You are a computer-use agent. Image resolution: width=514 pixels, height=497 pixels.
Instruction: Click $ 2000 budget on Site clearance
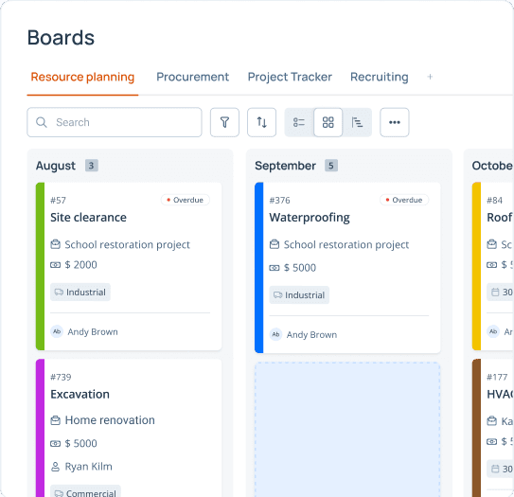[80, 265]
